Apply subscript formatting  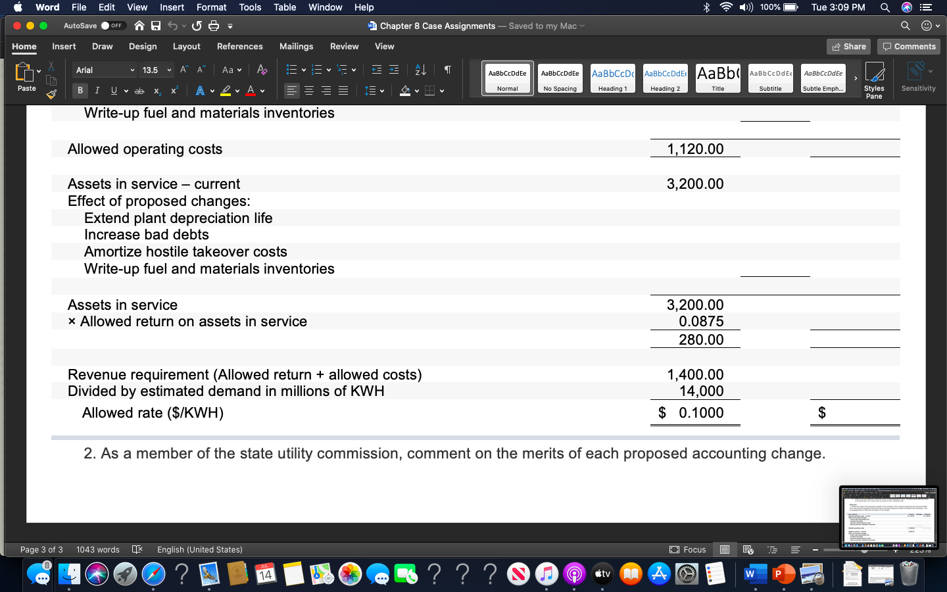tap(157, 91)
